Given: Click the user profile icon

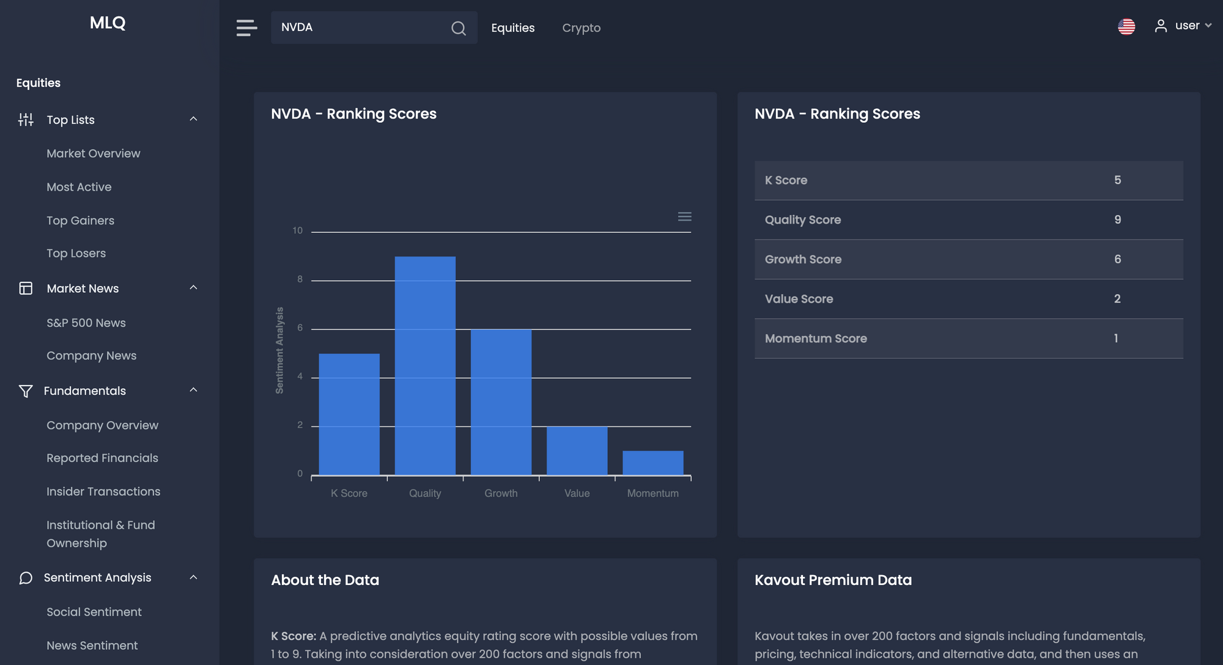Looking at the screenshot, I should click(x=1160, y=26).
